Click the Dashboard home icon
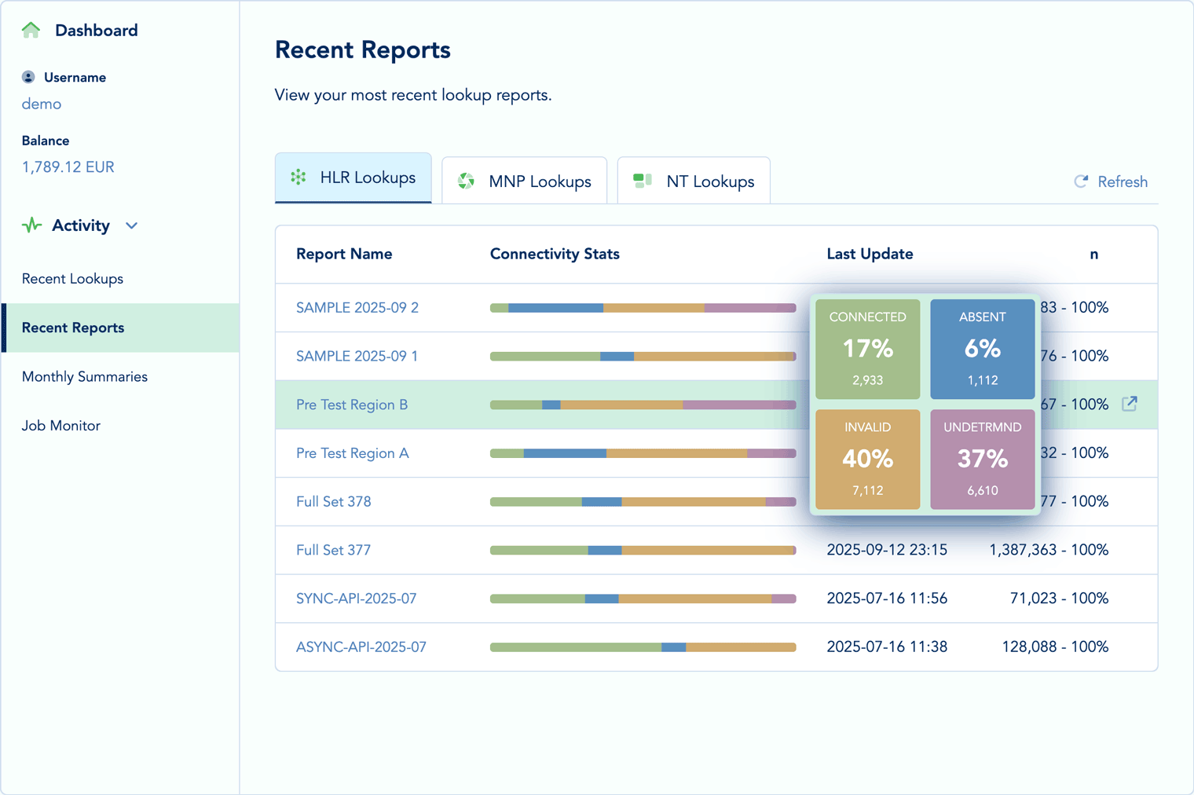1194x795 pixels. click(31, 29)
